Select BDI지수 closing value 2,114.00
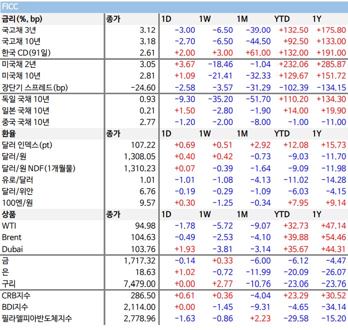The width and height of the screenshot is (348, 330). click(x=140, y=307)
